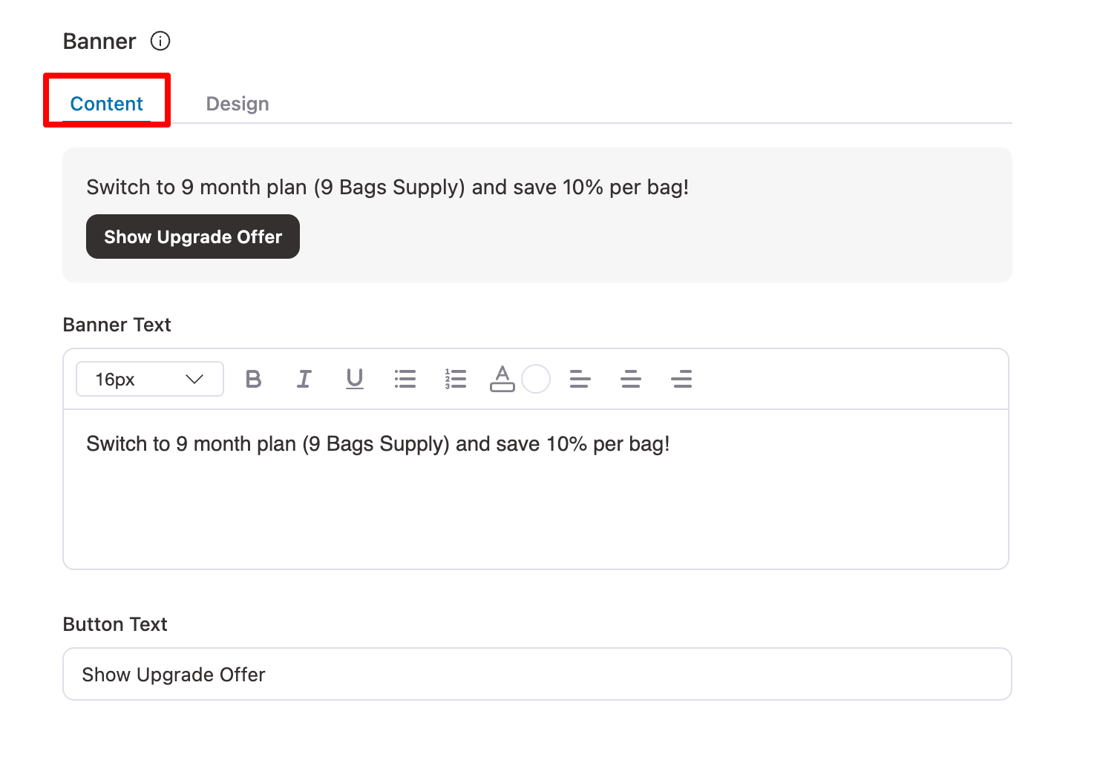Center-align the banner text
The width and height of the screenshot is (1100, 774).
(631, 380)
